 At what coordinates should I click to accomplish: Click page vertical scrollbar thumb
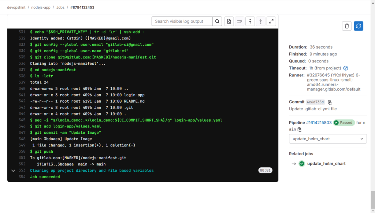coord(372,199)
